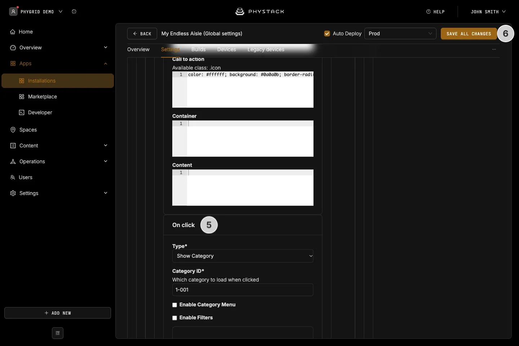Click the Phystack logo in header

259,12
